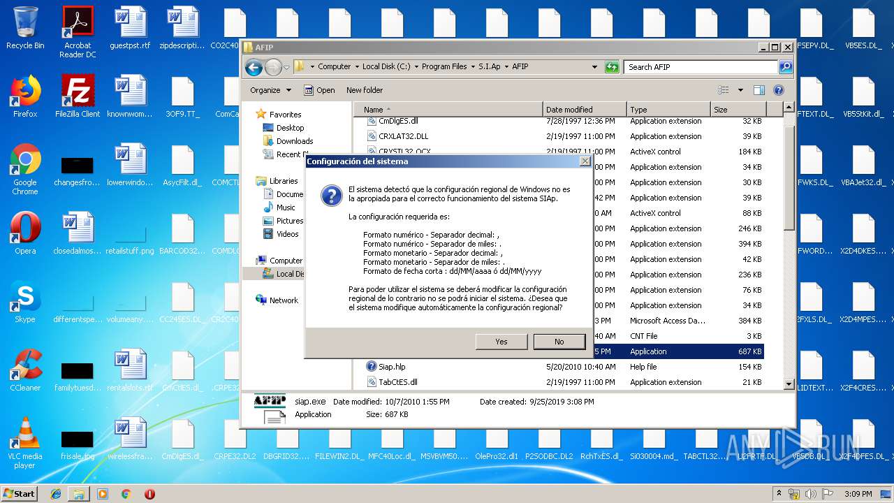Screen dimensions: 894x503
Task: Click Yes in the Configuración dialog
Action: [501, 342]
